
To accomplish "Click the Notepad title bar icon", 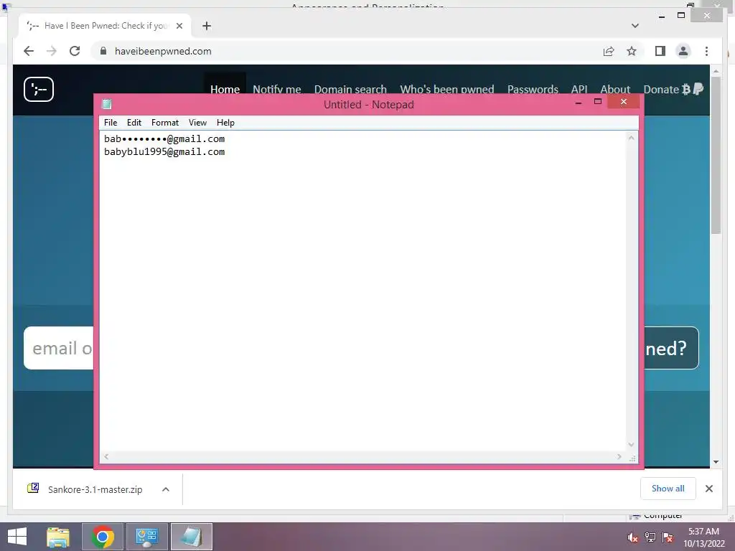I will tap(107, 104).
